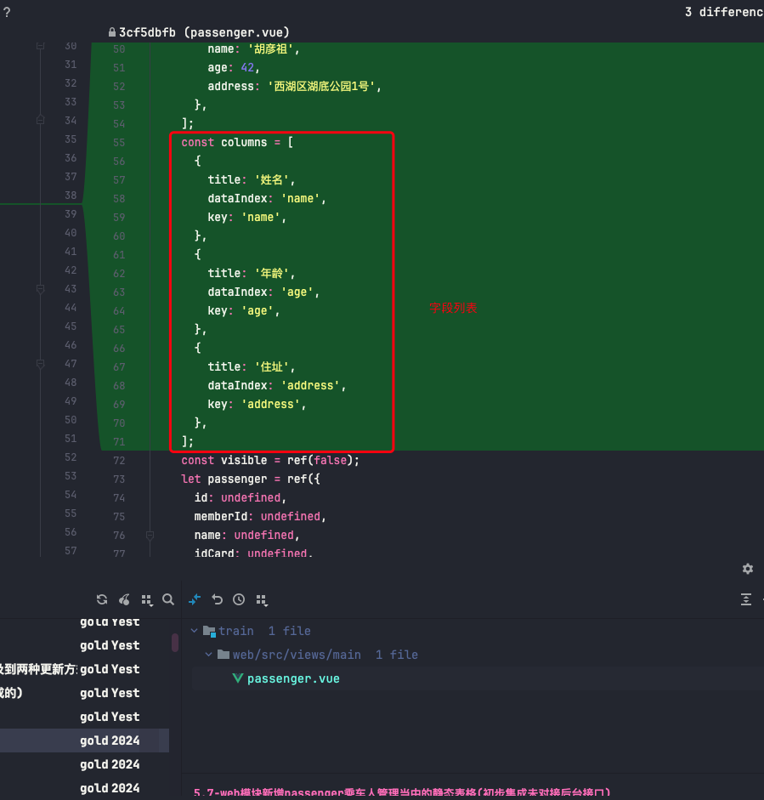The width and height of the screenshot is (764, 800).
Task: Open the Group By grid icon in changes toolbar
Action: click(262, 600)
